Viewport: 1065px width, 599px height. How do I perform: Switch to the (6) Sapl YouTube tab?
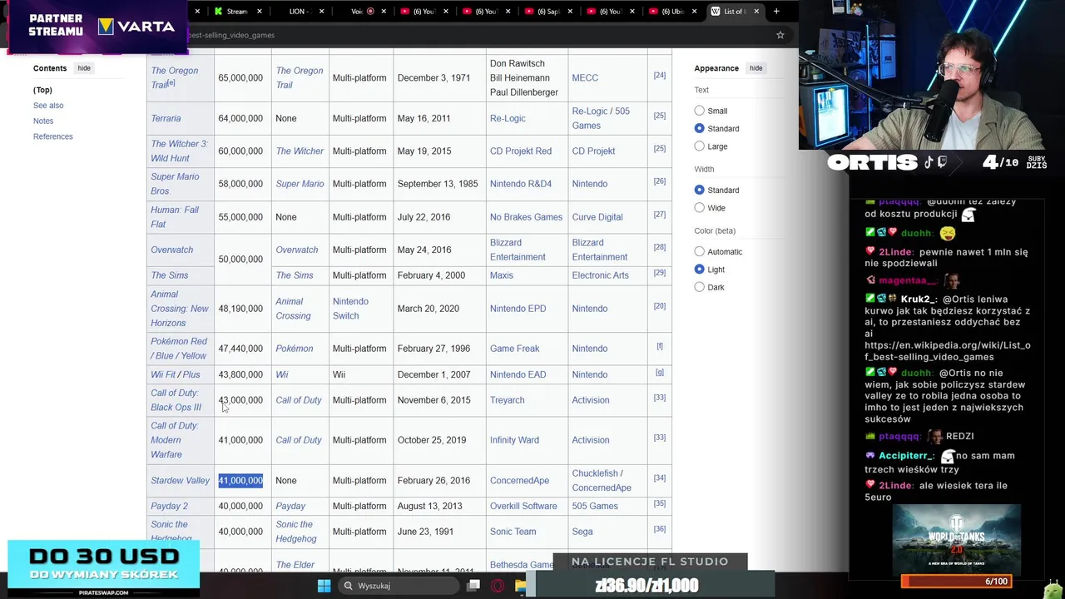(x=548, y=12)
